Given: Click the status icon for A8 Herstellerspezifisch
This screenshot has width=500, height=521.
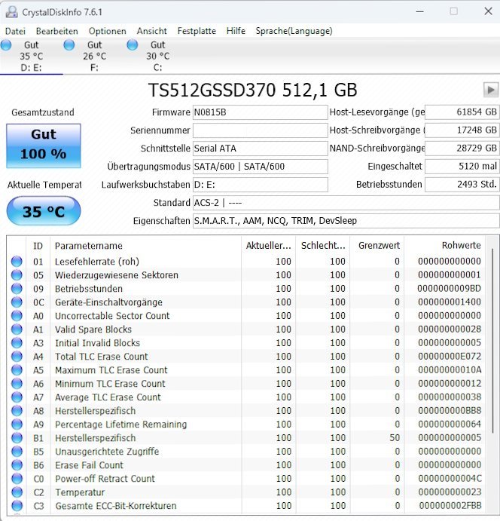Looking at the screenshot, I should pos(17,411).
